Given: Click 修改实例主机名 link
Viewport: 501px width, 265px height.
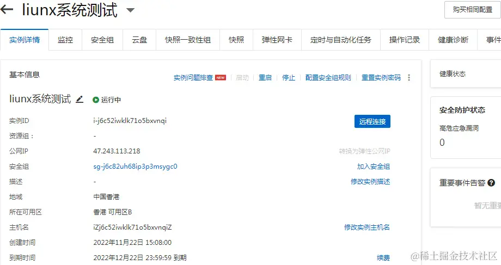Looking at the screenshot, I should click(367, 227).
